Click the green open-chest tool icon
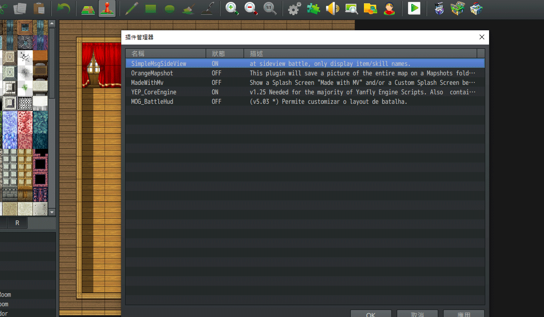 (x=458, y=9)
